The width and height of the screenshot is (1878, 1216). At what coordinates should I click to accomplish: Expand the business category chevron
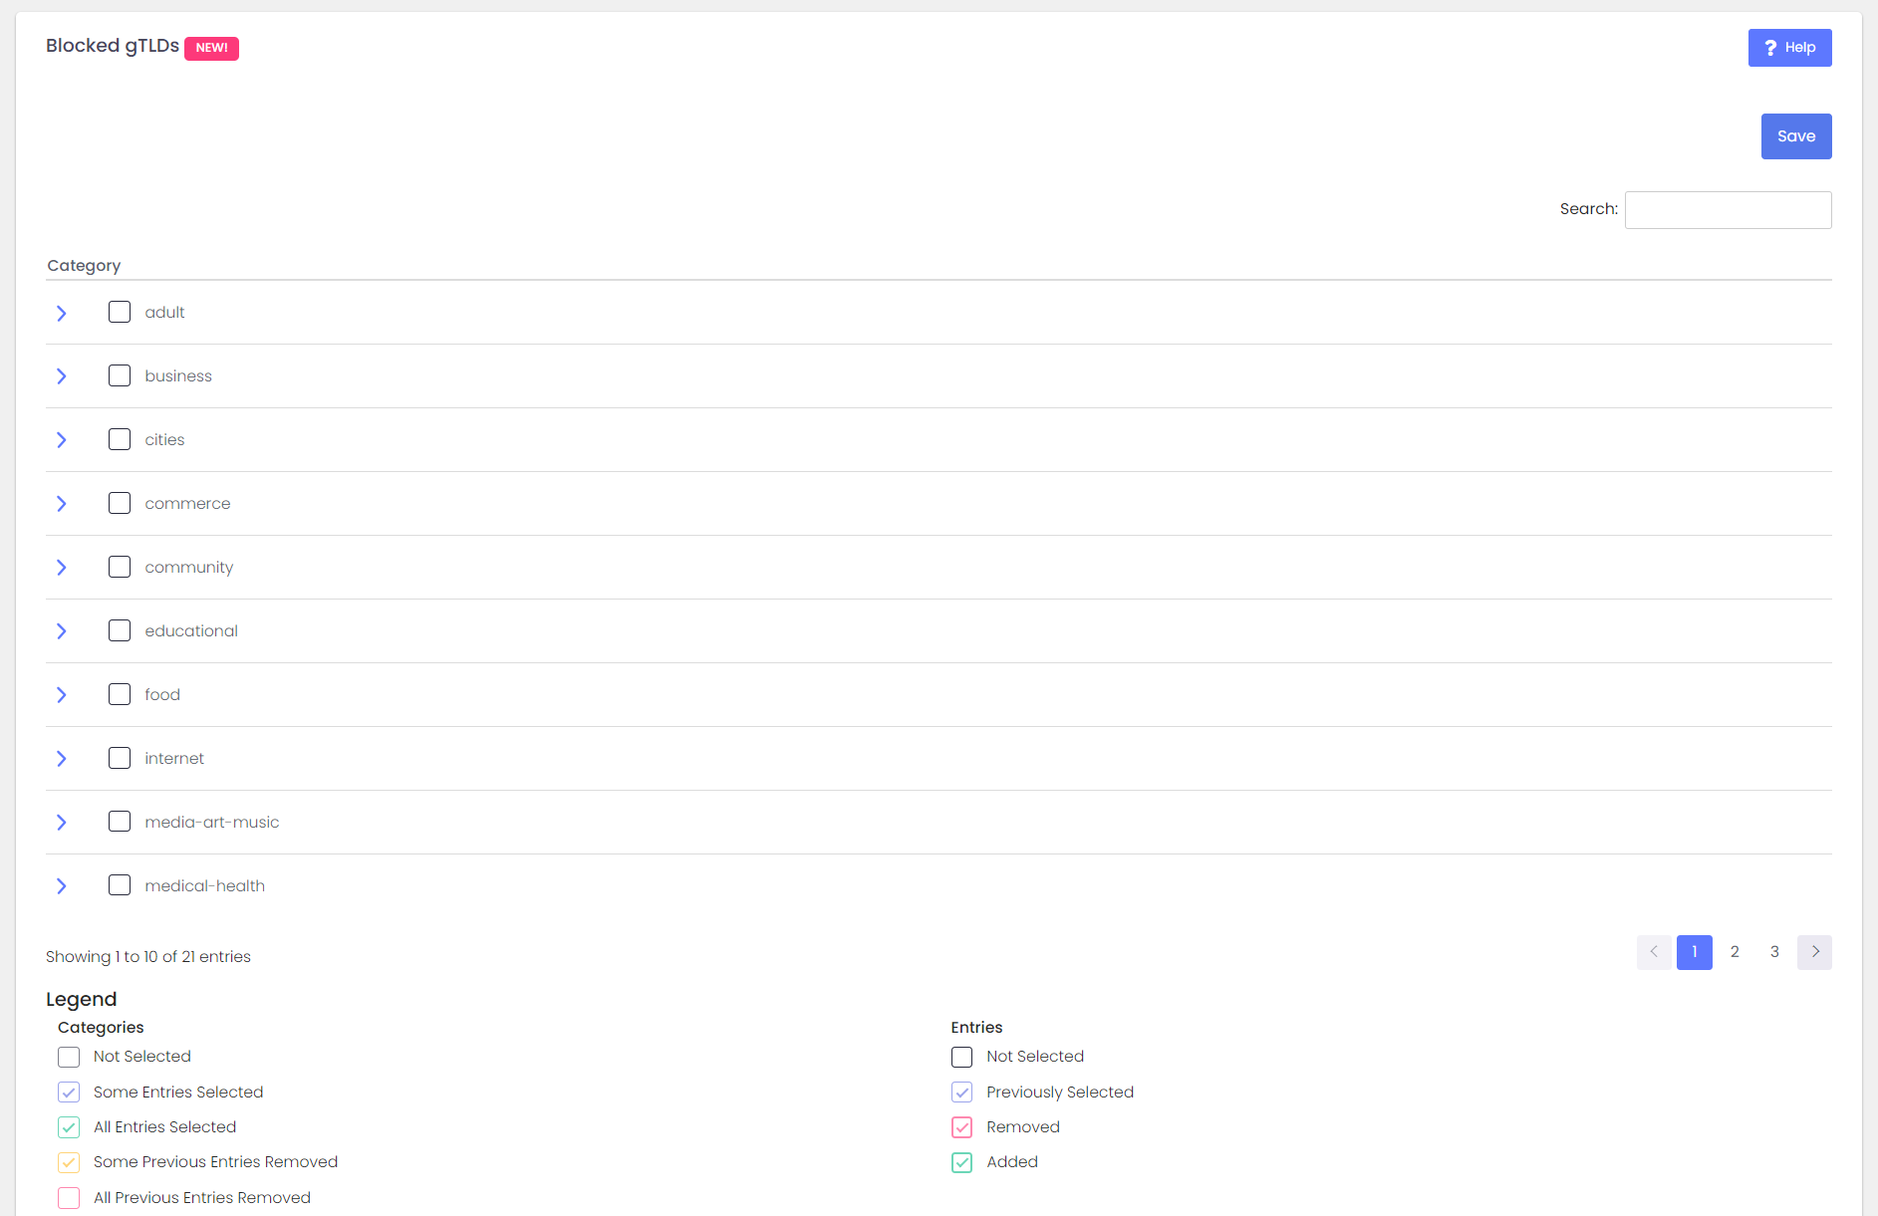click(x=62, y=376)
